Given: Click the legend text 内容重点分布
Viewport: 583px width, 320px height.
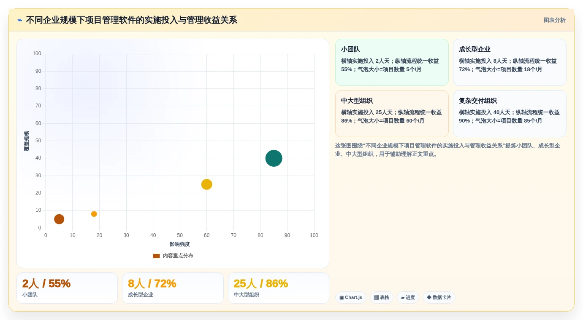Looking at the screenshot, I should click(x=178, y=256).
